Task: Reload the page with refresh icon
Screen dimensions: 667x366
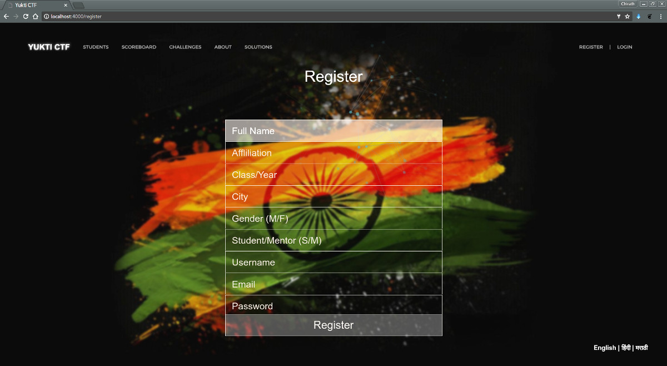Action: pos(26,17)
